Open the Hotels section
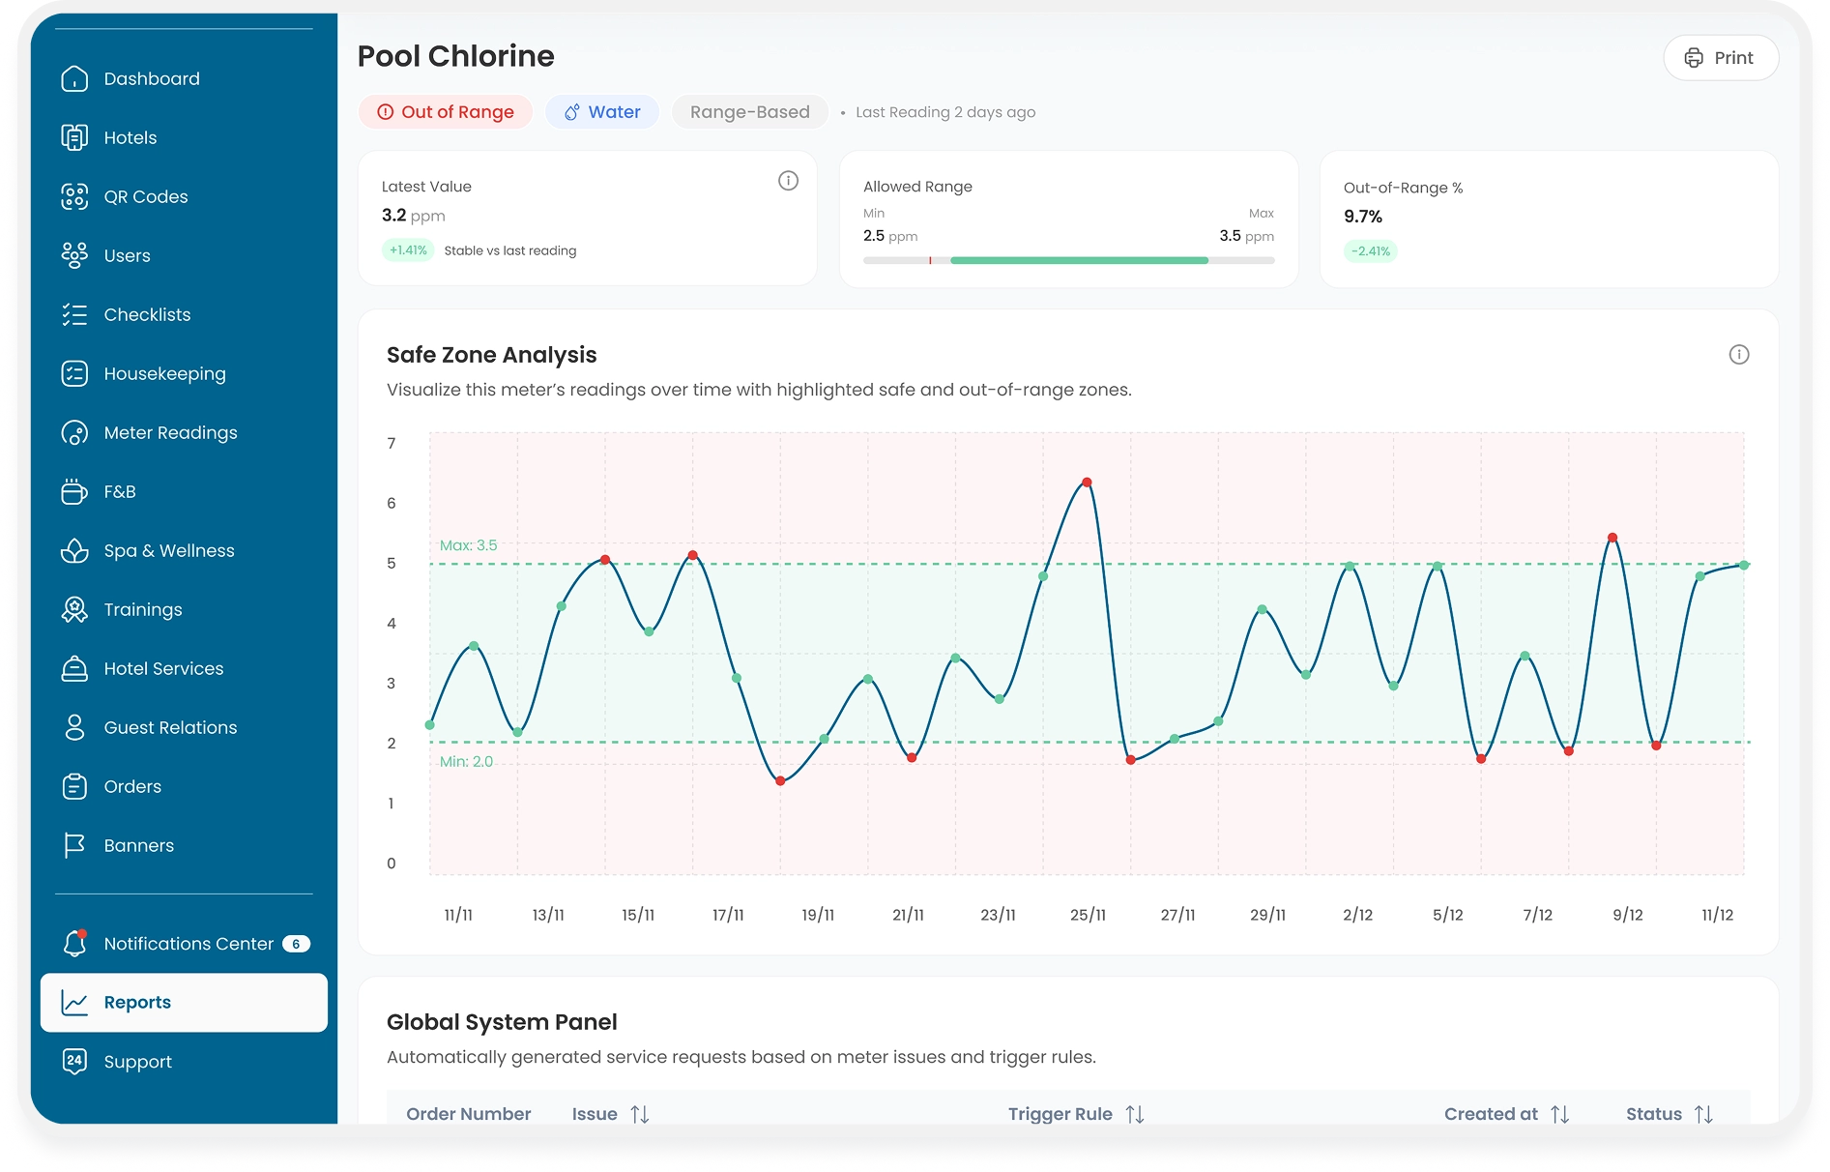 pos(130,138)
